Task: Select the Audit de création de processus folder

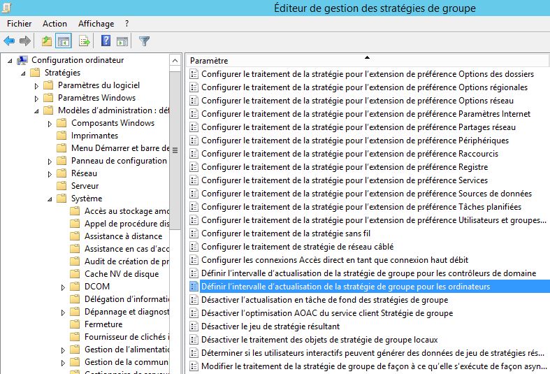Action: pyautogui.click(x=126, y=261)
